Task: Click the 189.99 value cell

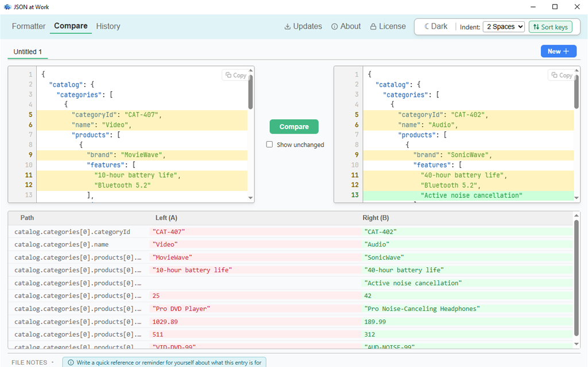Action: coord(467,322)
